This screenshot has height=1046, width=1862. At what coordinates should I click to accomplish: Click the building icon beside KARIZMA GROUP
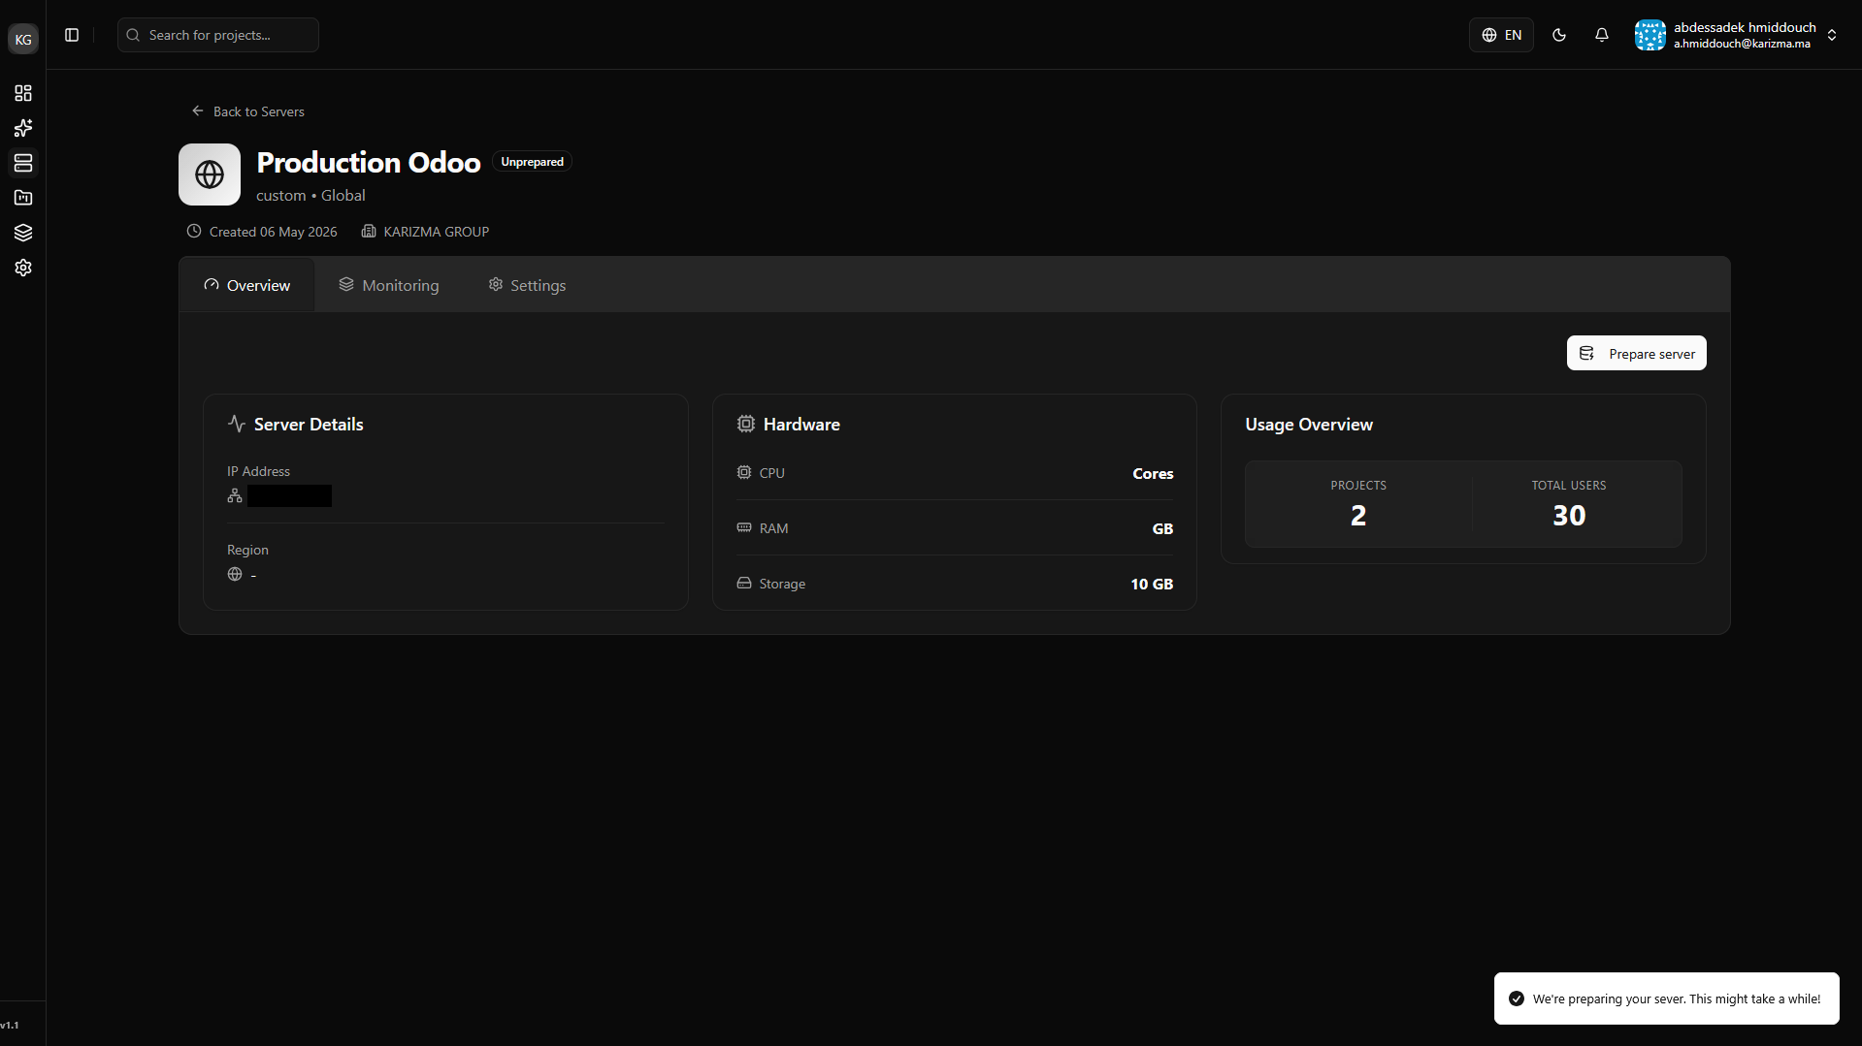coord(369,231)
